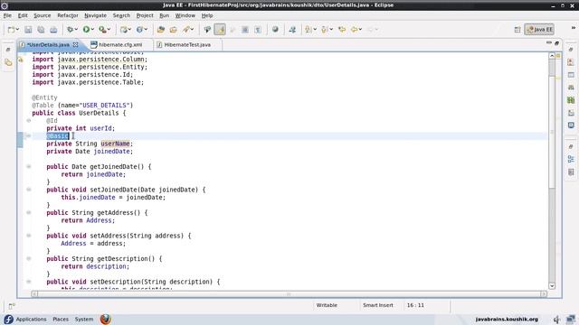Open the File menu
579x325 pixels.
(7, 15)
